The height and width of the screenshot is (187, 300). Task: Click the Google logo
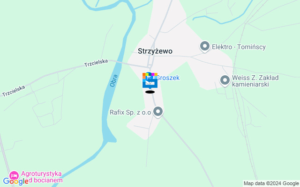tap(15, 181)
